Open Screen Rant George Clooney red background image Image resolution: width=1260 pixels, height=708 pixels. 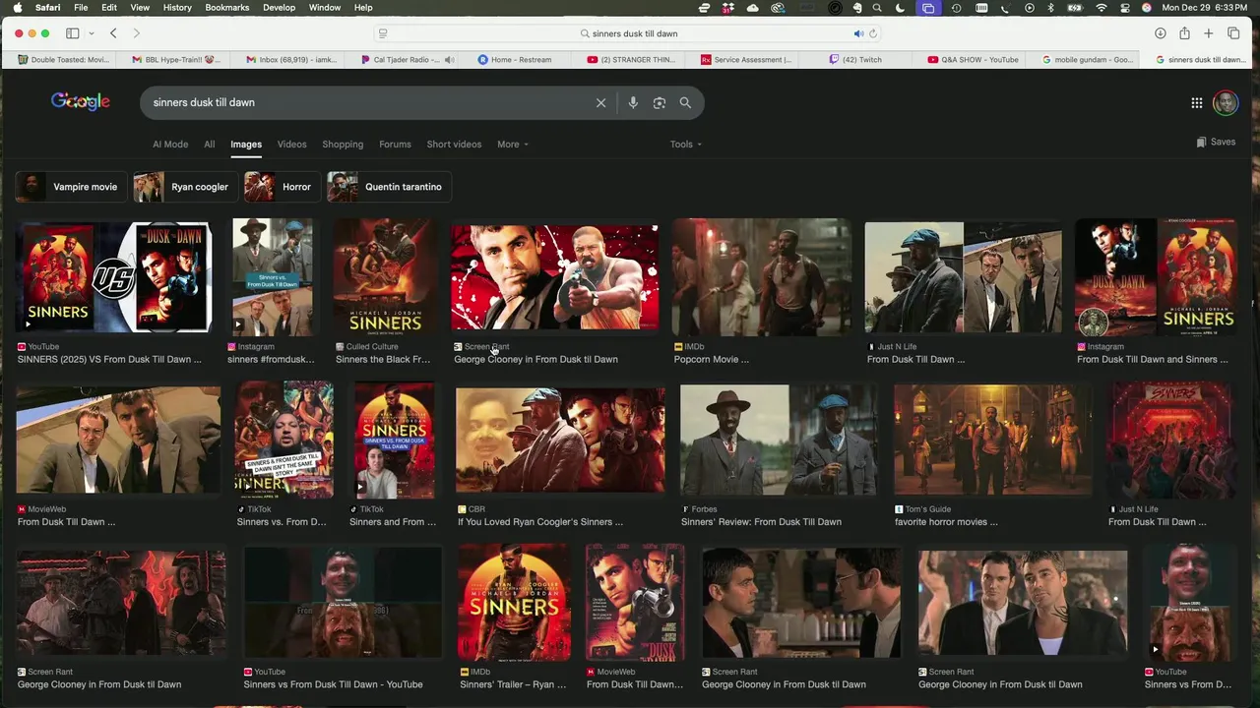555,277
